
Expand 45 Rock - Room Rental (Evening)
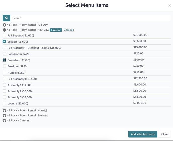4,116
